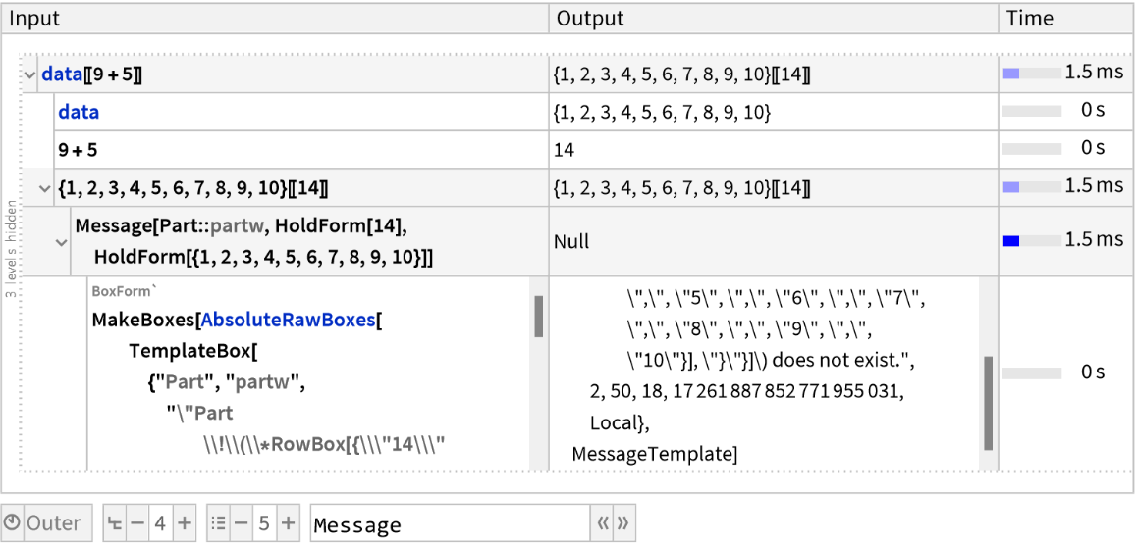Decrease row count below 5

(x=240, y=523)
